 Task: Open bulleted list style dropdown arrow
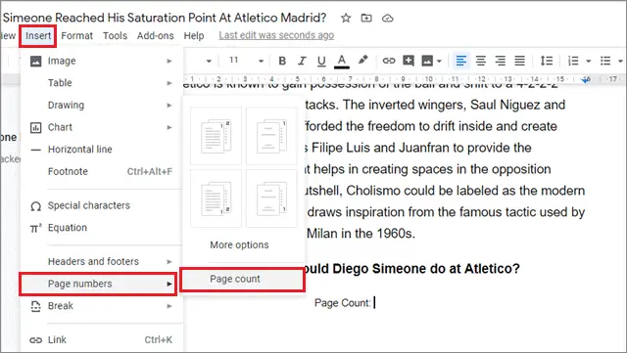pyautogui.click(x=620, y=61)
